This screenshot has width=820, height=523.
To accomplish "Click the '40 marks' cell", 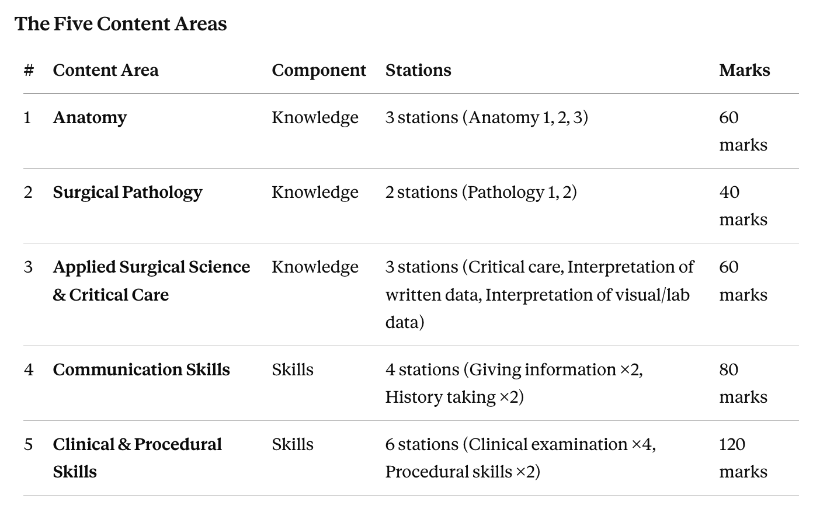I will point(743,205).
